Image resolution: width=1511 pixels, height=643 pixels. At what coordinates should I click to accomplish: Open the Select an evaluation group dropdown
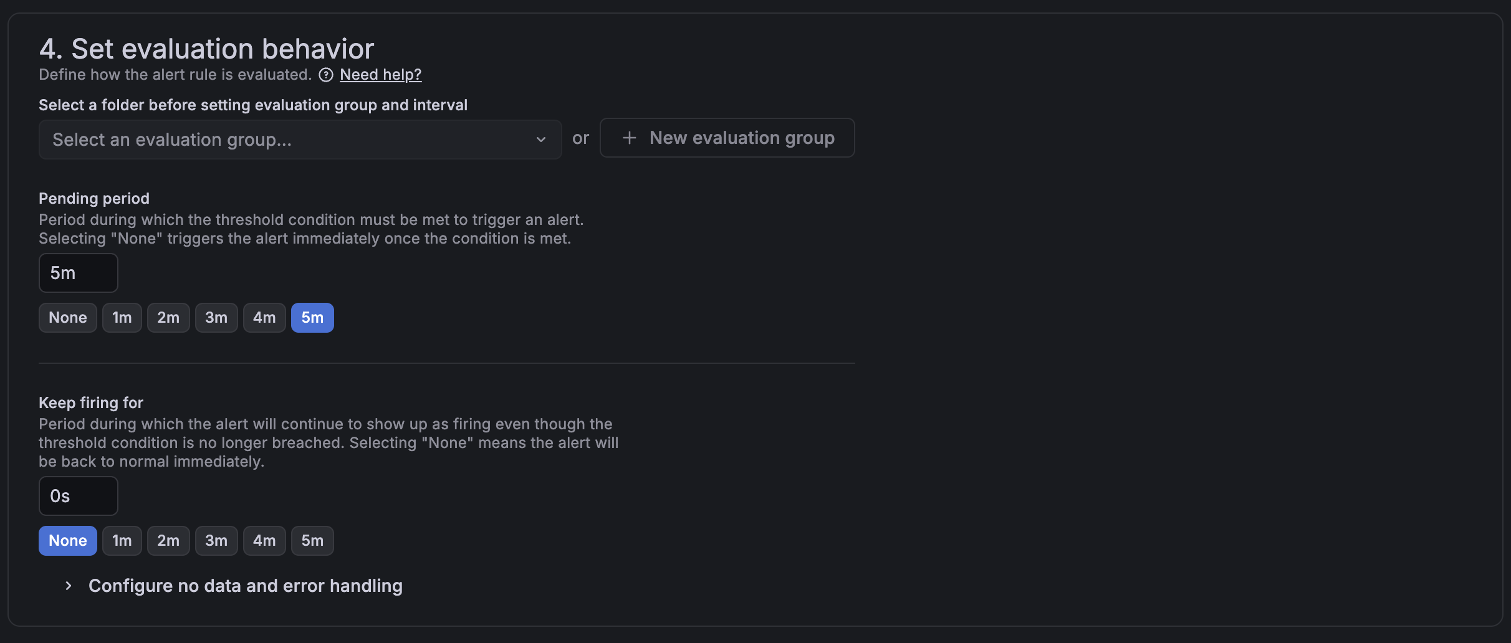click(x=299, y=140)
